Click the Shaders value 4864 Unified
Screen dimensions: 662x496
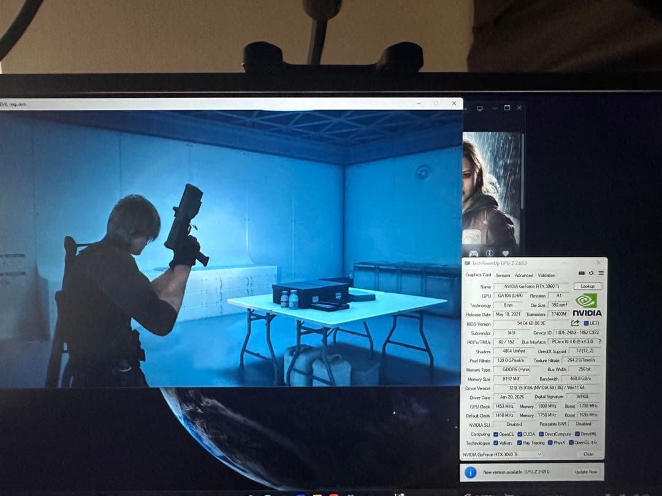[x=514, y=351]
